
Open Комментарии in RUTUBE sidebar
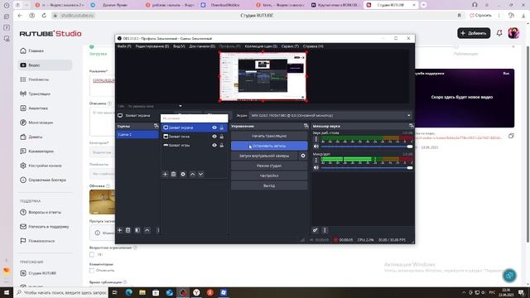[36, 151]
